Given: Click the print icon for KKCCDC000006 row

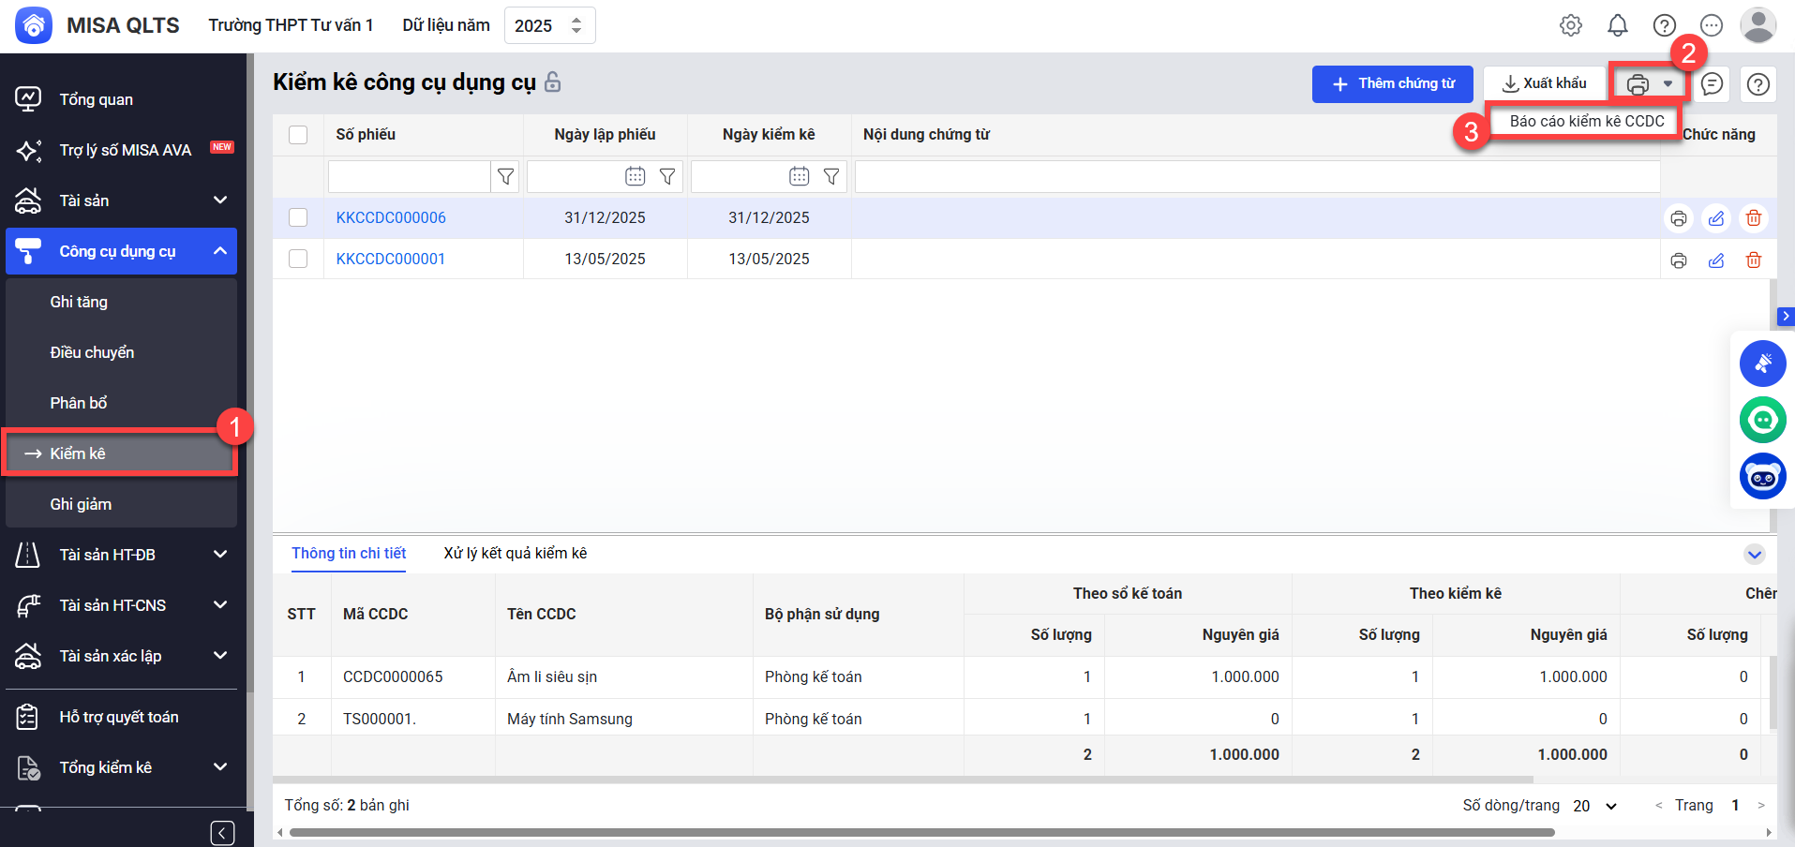Looking at the screenshot, I should pos(1678,218).
